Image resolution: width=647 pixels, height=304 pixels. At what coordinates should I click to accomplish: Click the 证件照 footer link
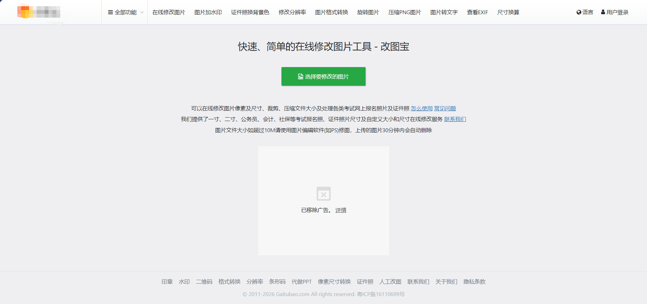pos(365,282)
